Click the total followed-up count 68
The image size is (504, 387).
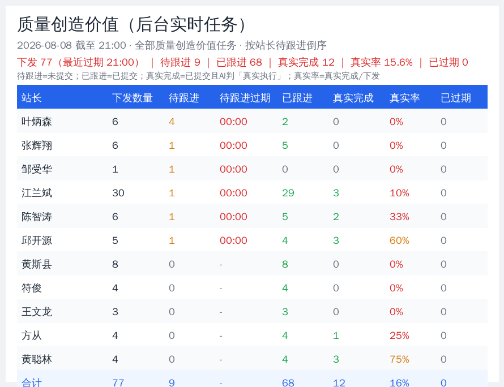288,382
